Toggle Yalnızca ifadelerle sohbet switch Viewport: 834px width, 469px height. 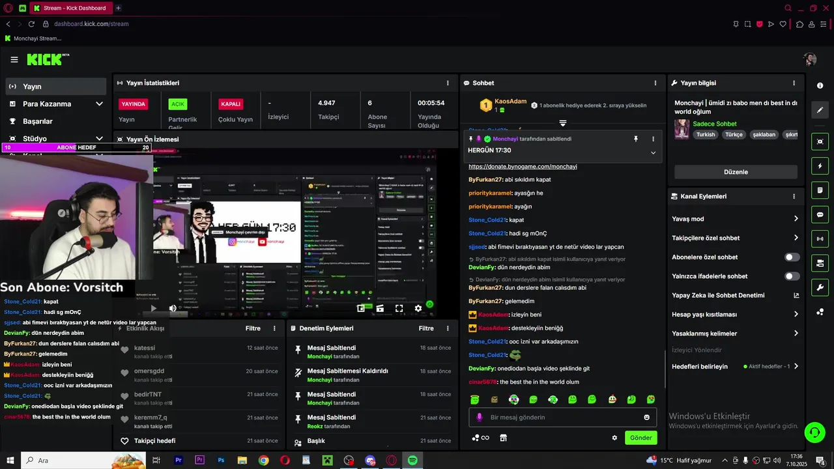click(x=792, y=276)
